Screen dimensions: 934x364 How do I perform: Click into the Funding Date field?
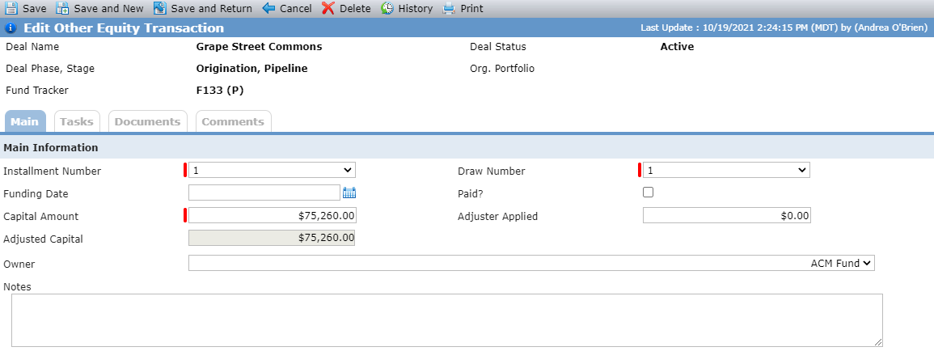(x=264, y=193)
